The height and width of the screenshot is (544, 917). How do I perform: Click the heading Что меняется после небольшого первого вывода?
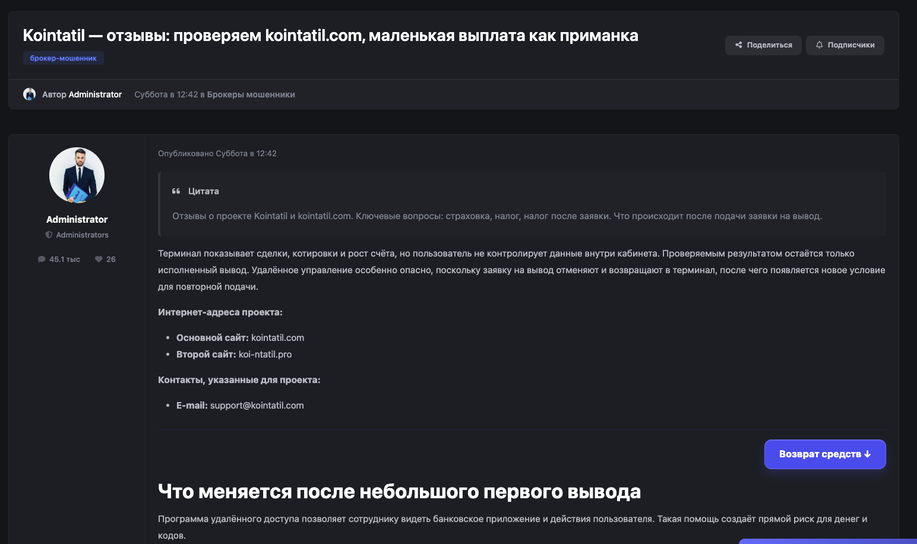pos(399,492)
